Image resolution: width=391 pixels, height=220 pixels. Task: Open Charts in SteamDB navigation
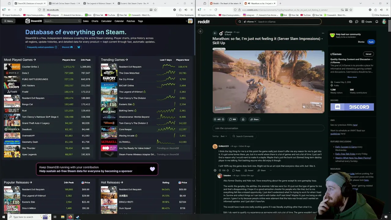pyautogui.click(x=95, y=21)
